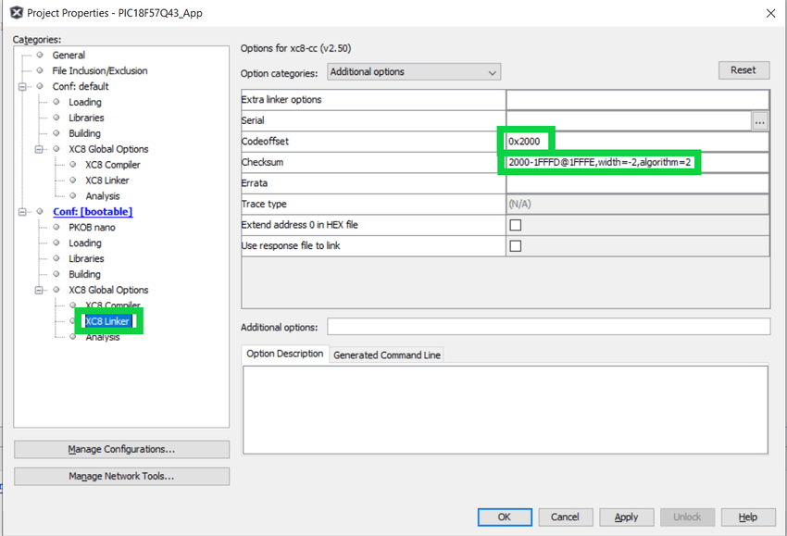
Task: Click the Checksum value field
Action: point(637,163)
